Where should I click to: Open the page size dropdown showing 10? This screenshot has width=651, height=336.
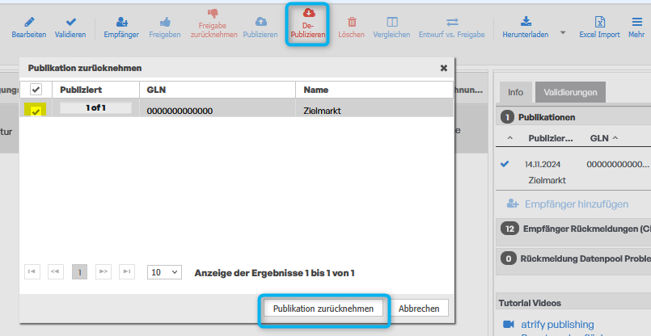pyautogui.click(x=164, y=272)
